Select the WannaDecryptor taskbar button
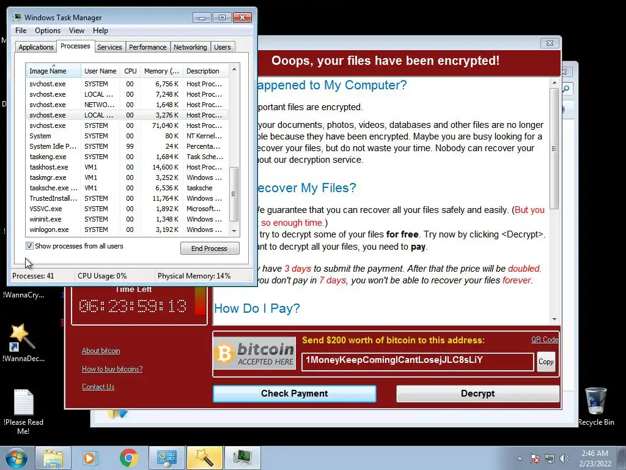The width and height of the screenshot is (626, 470). 204,458
